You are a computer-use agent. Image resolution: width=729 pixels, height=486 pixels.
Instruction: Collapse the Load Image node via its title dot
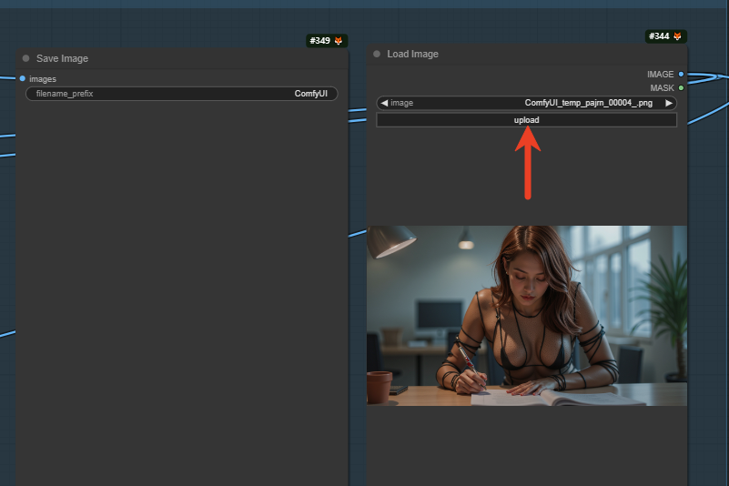click(377, 54)
